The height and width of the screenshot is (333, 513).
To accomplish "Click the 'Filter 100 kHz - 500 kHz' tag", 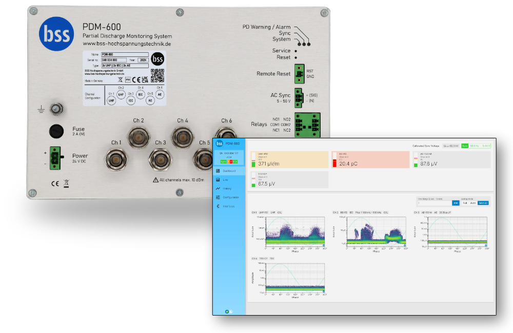I will pos(368,213).
